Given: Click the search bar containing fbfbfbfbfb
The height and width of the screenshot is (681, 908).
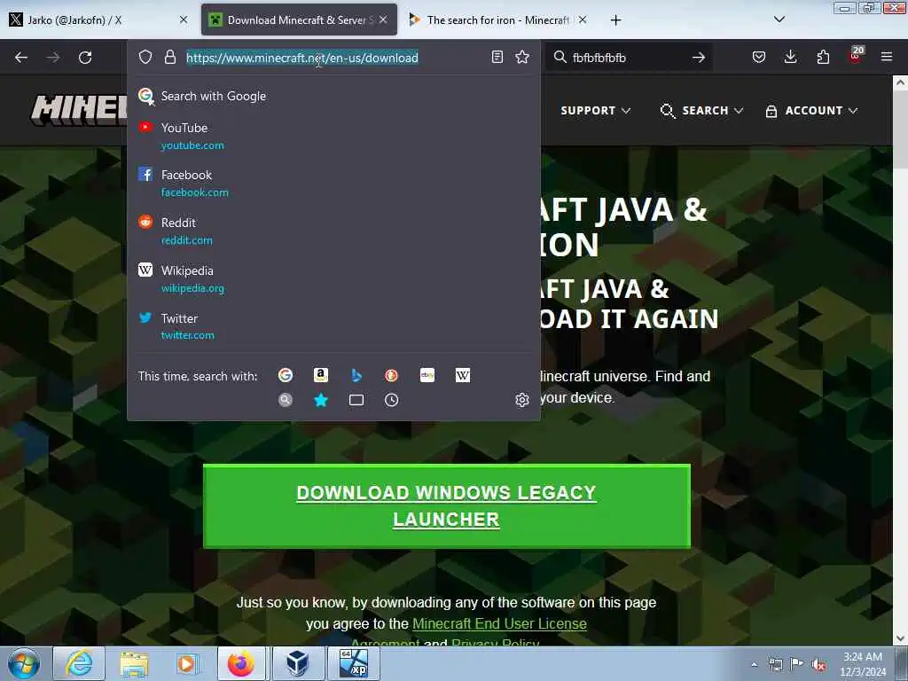Looking at the screenshot, I should coord(629,58).
